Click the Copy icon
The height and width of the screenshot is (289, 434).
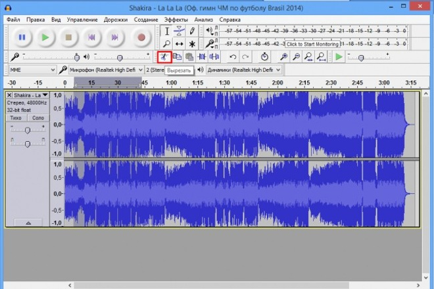point(177,57)
